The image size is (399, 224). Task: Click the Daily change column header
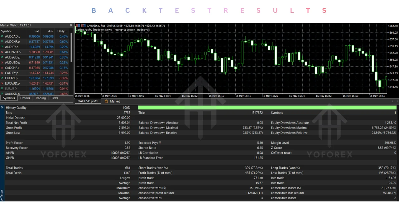click(62, 31)
